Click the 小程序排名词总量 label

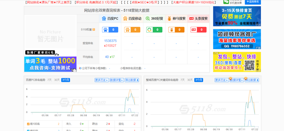[131, 69]
